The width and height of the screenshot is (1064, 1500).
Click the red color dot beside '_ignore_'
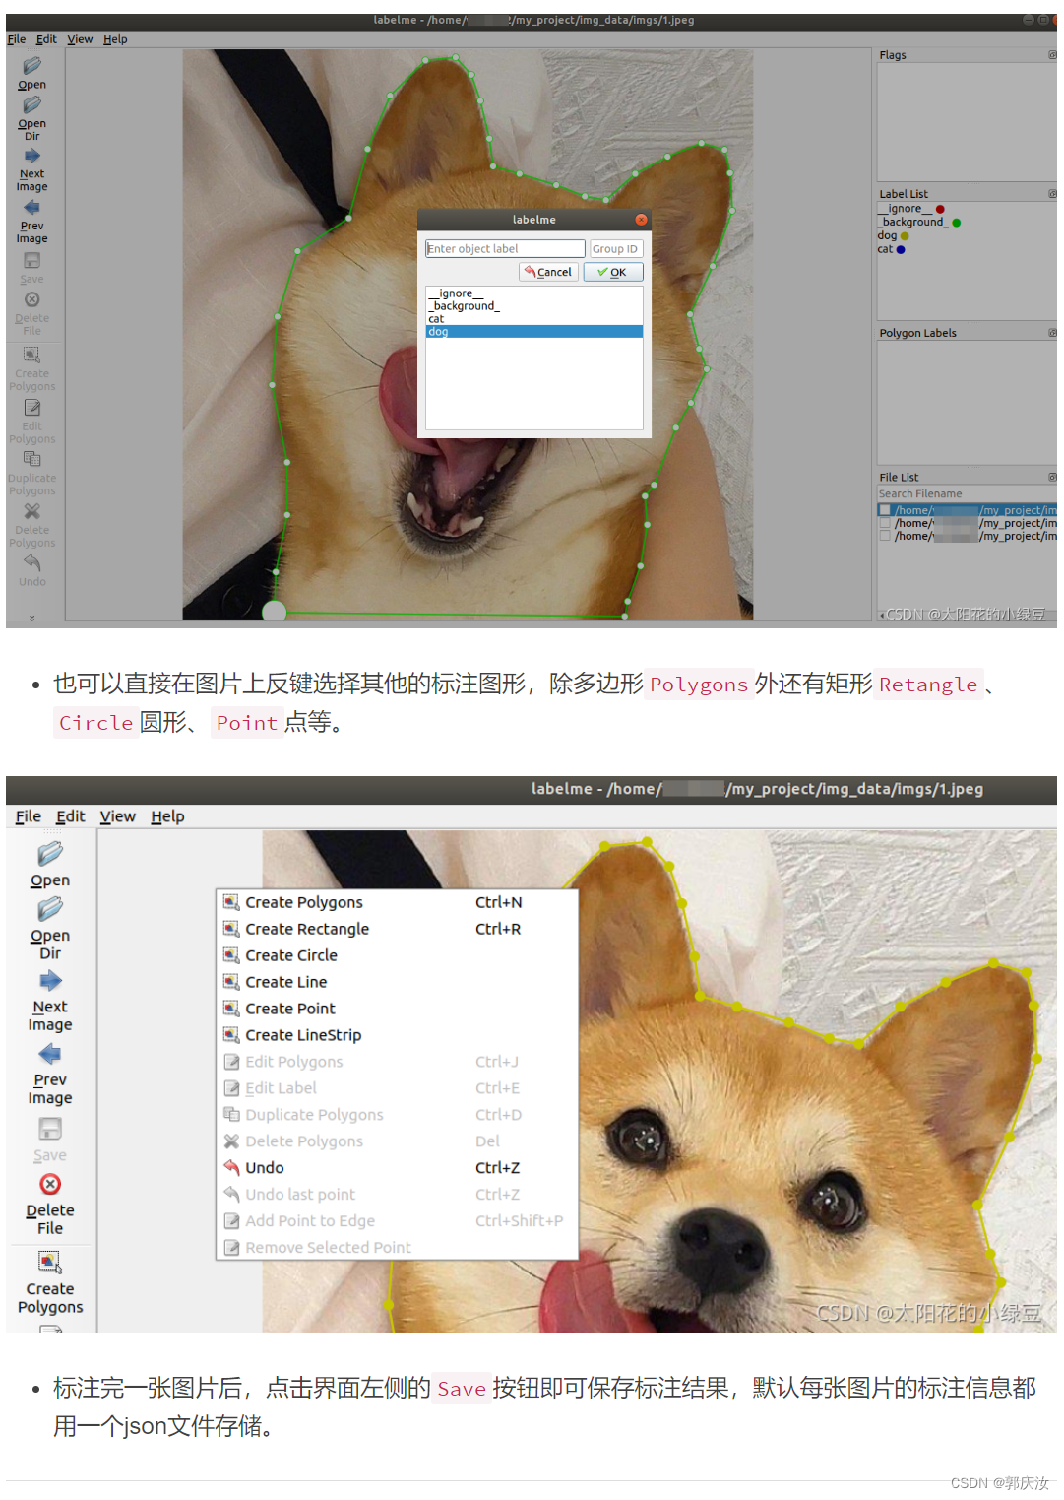pyautogui.click(x=940, y=208)
